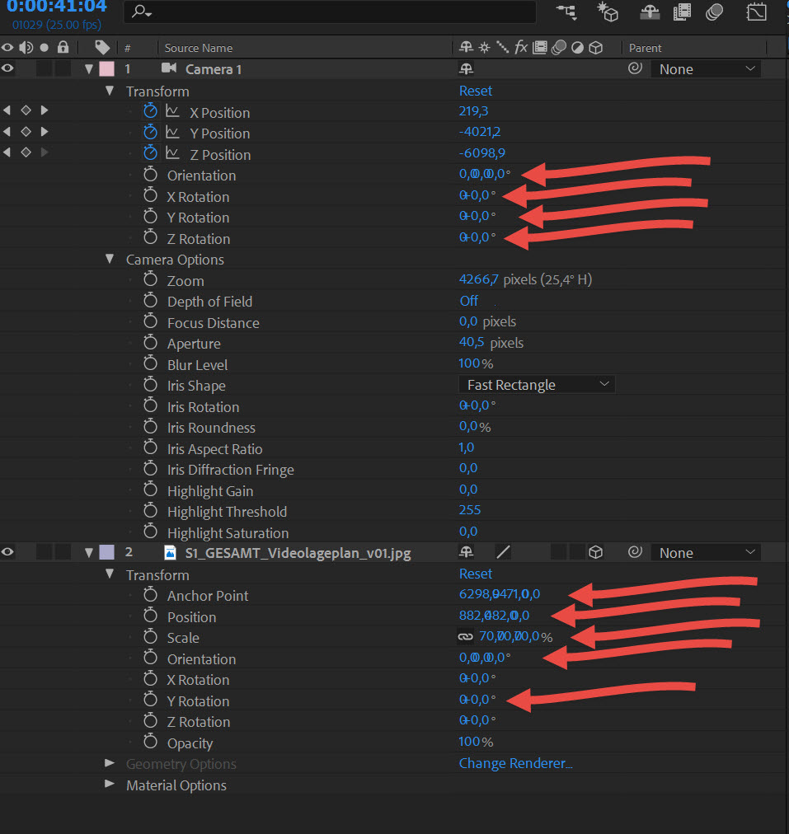Screen dimensions: 789x834
Task: Open the Composition Mini-Flowchart
Action: (x=566, y=12)
